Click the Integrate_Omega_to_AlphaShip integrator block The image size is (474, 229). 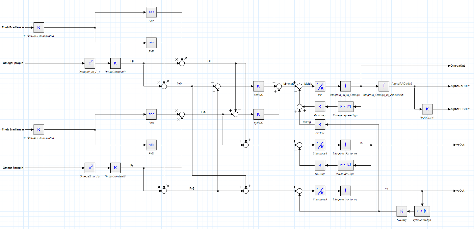(x=383, y=86)
